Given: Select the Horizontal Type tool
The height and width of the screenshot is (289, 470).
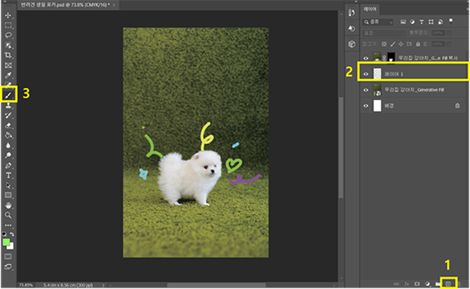Looking at the screenshot, I should (9, 176).
